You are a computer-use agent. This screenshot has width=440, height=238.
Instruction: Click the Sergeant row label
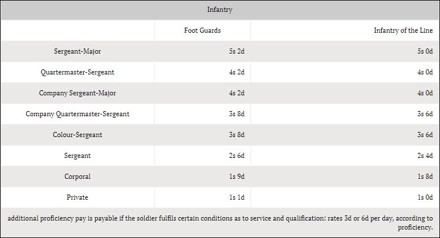[77, 156]
